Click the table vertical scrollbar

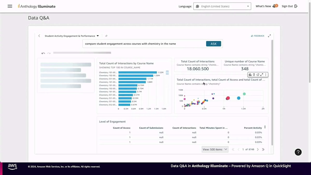pos(265,127)
